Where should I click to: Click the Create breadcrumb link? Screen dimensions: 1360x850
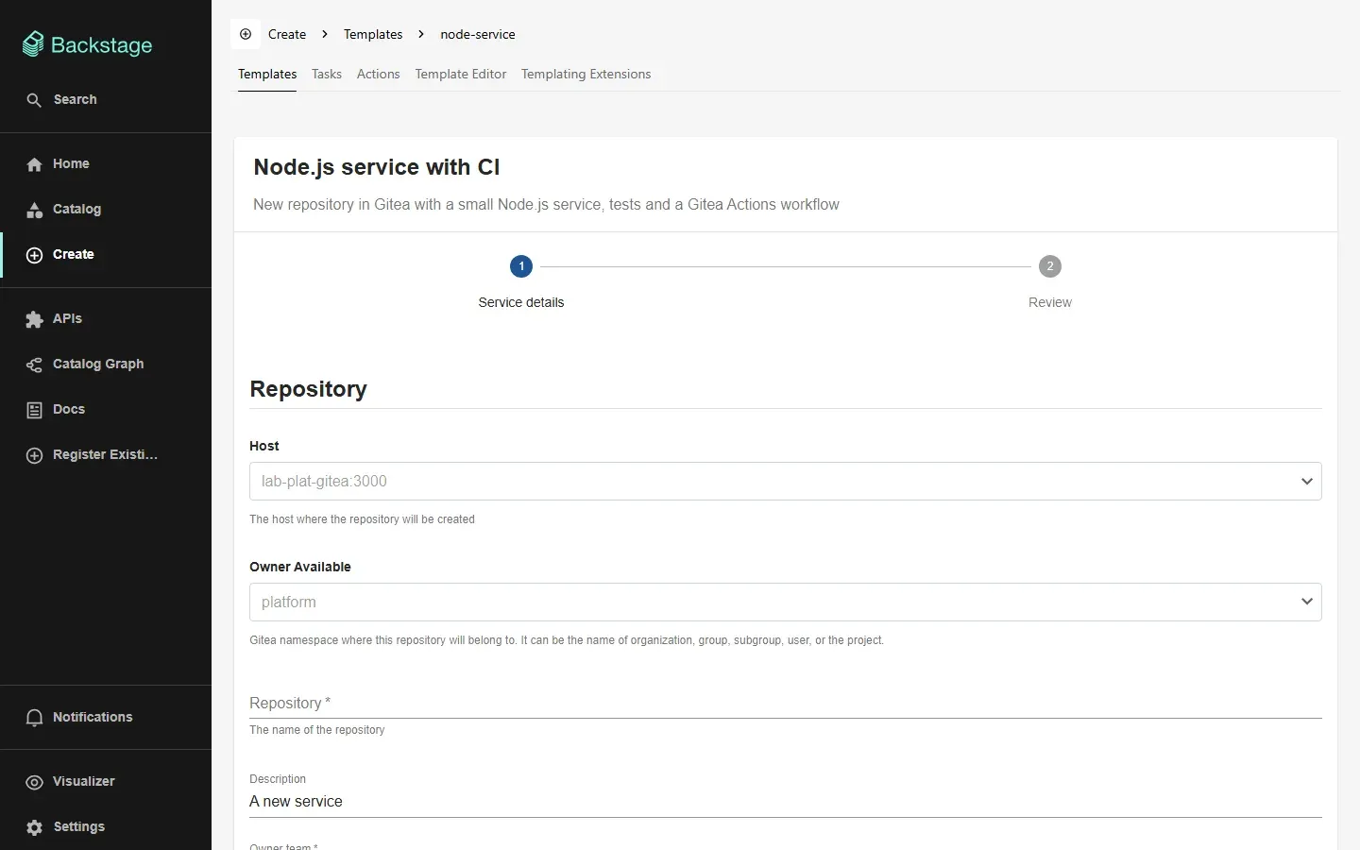coord(287,34)
